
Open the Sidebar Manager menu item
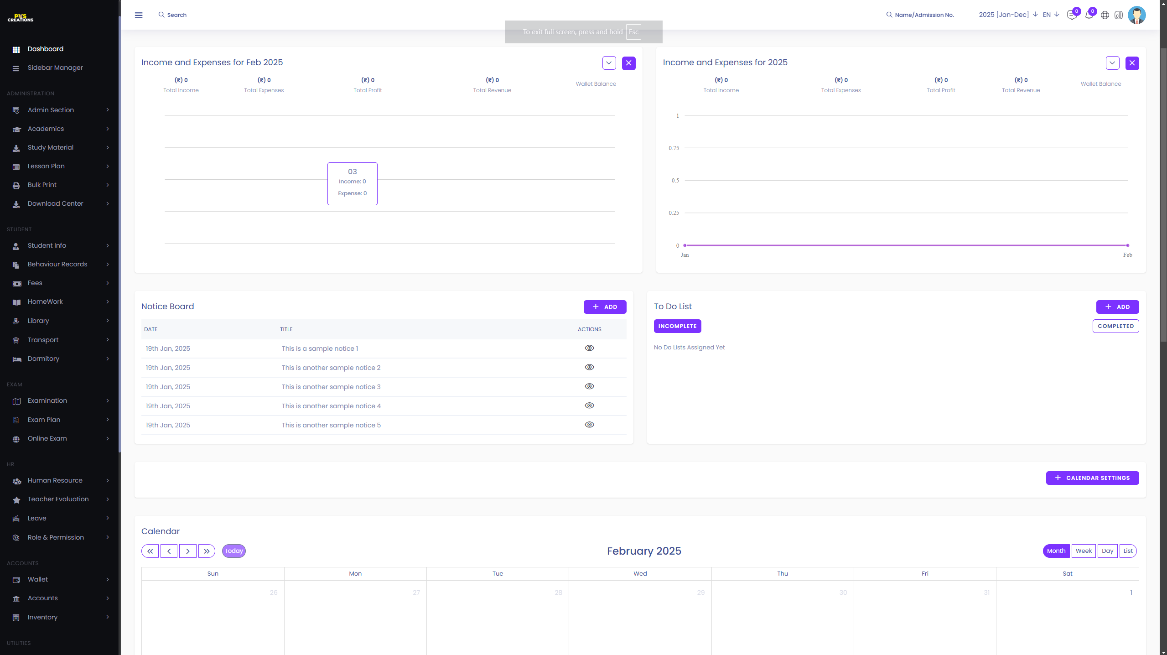pyautogui.click(x=55, y=68)
